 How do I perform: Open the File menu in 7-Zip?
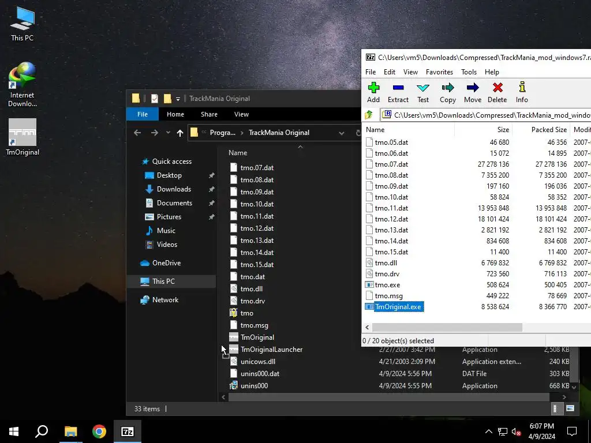pyautogui.click(x=371, y=72)
